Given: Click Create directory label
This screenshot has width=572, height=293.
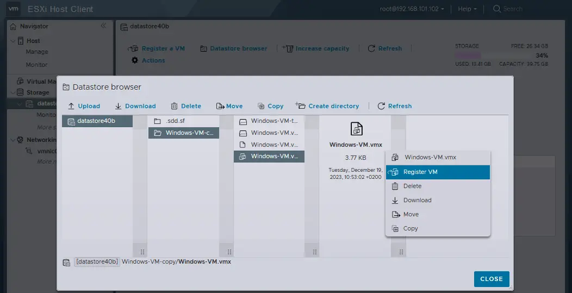Looking at the screenshot, I should [x=334, y=106].
